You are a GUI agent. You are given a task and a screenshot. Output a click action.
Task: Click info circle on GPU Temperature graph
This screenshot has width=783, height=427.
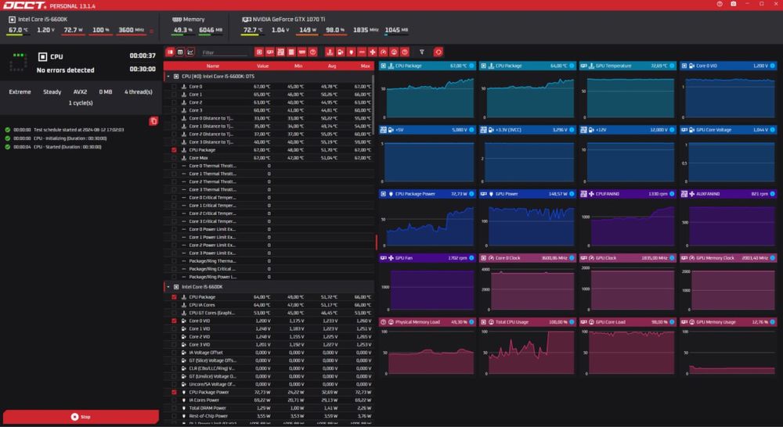[673, 66]
